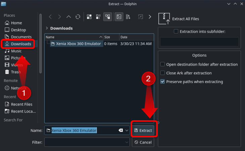245x151 pixels.
Task: Sort by Date column header
Action: pos(137,37)
